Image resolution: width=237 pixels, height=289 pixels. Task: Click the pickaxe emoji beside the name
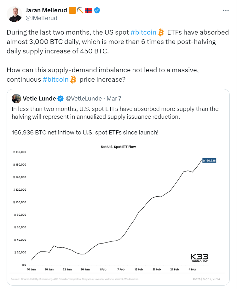click(x=80, y=10)
